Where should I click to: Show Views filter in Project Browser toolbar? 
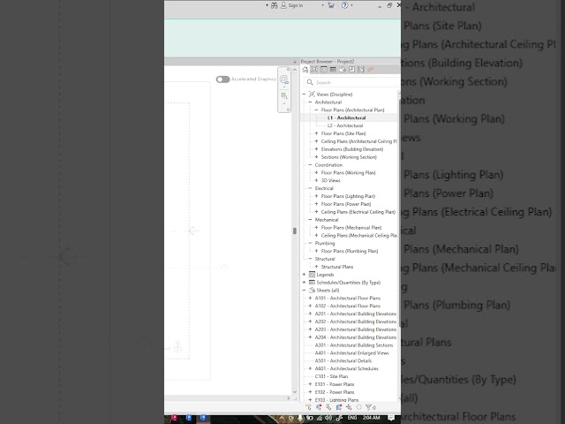[x=314, y=70]
